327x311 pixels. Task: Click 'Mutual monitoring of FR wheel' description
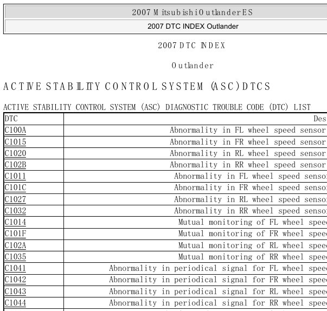[x=253, y=234]
